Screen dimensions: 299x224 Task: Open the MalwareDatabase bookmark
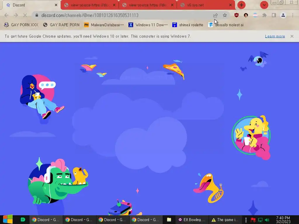click(104, 25)
